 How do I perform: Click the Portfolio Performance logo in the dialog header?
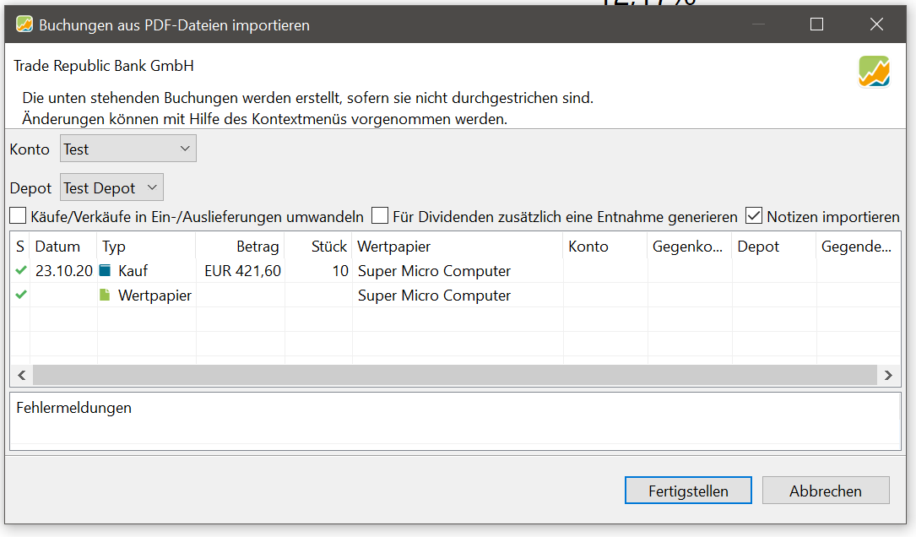pyautogui.click(x=874, y=71)
